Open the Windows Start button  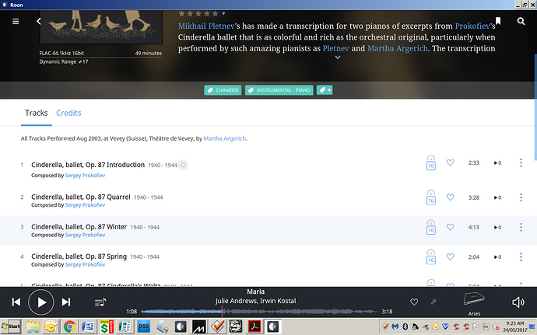11,326
